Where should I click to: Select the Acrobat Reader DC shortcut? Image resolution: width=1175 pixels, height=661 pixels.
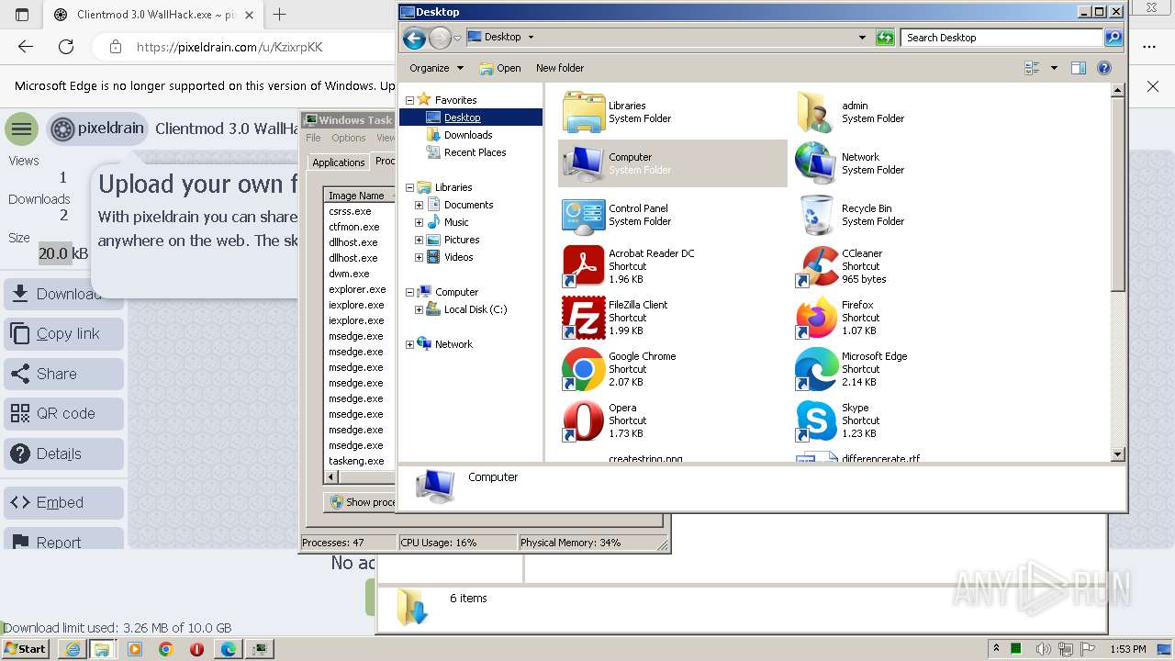point(583,266)
